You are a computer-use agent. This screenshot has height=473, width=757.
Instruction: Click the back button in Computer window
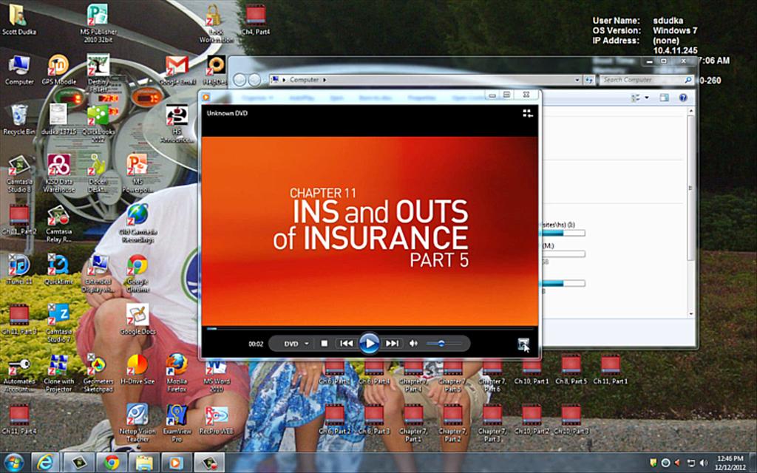click(x=240, y=80)
